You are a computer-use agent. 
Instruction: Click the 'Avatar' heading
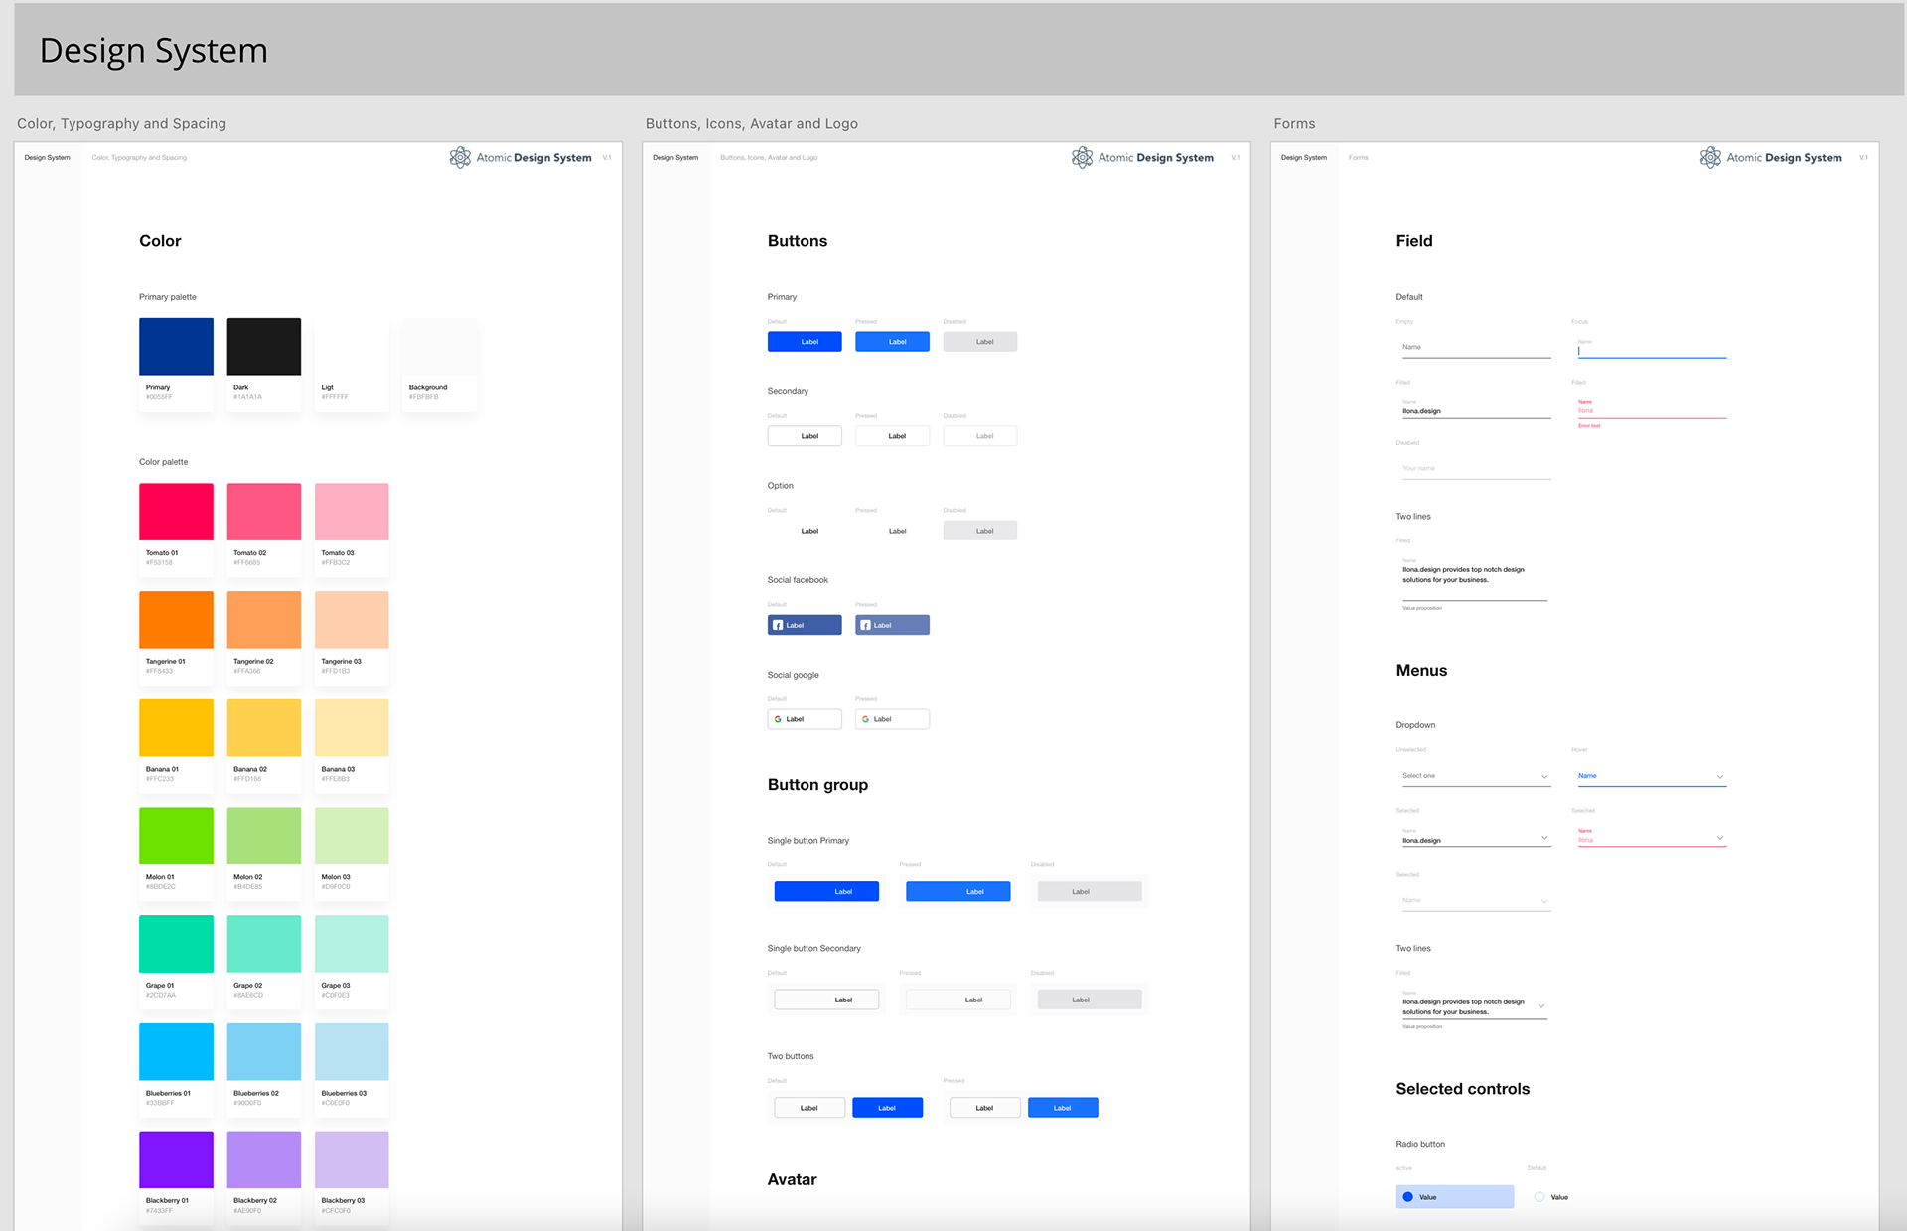coord(792,1179)
